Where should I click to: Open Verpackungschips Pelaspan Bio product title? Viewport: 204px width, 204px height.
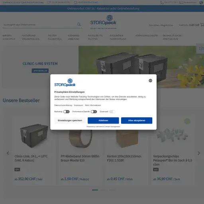tap(173, 160)
